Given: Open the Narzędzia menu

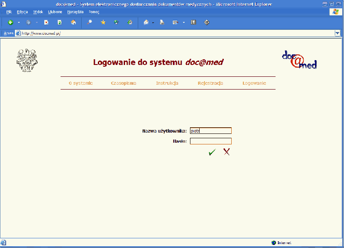Looking at the screenshot, I should (75, 12).
